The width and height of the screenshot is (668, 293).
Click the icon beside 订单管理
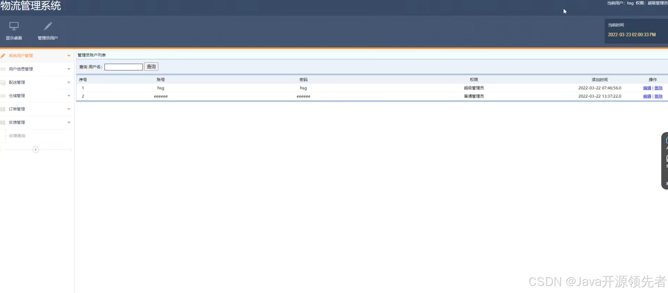click(3, 109)
